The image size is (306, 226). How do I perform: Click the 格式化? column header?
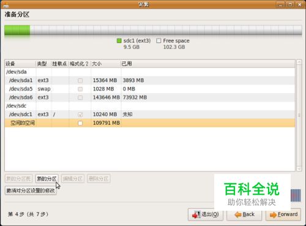point(80,64)
